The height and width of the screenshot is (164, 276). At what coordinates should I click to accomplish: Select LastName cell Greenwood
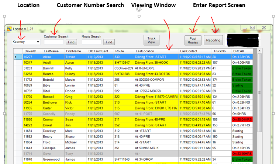point(54,160)
